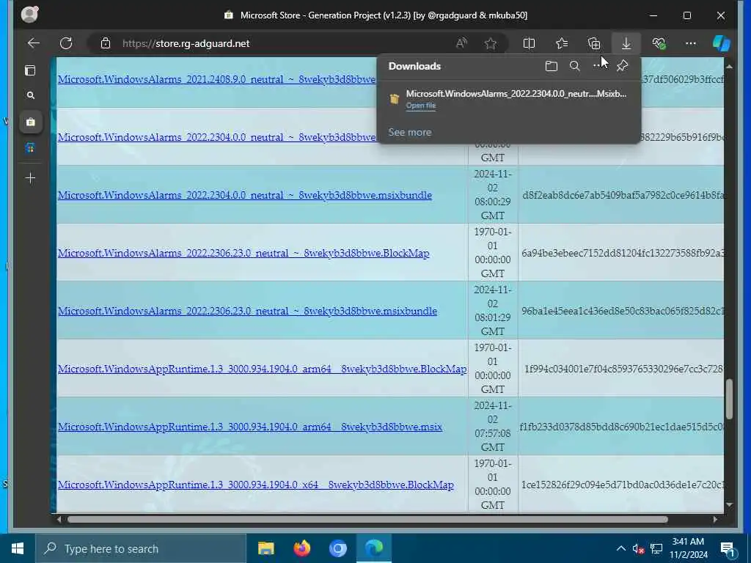751x563 pixels.
Task: Click hash starting 96ba1e45eea1c436
Action: [623, 311]
